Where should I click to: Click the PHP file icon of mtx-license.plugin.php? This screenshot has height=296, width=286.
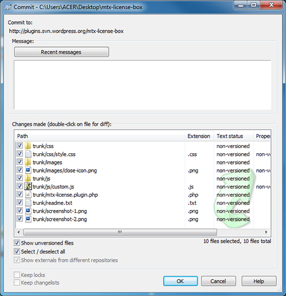click(28, 194)
